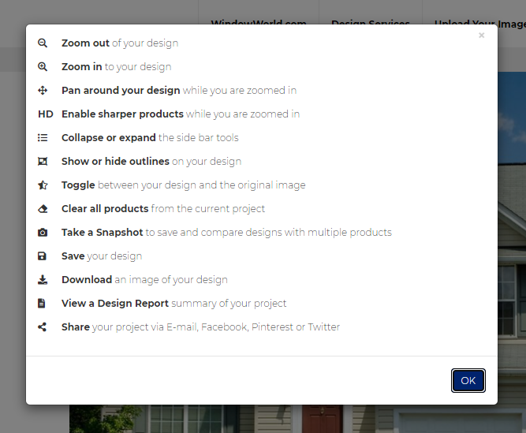
Task: Click the Collapse or expand list icon
Action: 43,138
